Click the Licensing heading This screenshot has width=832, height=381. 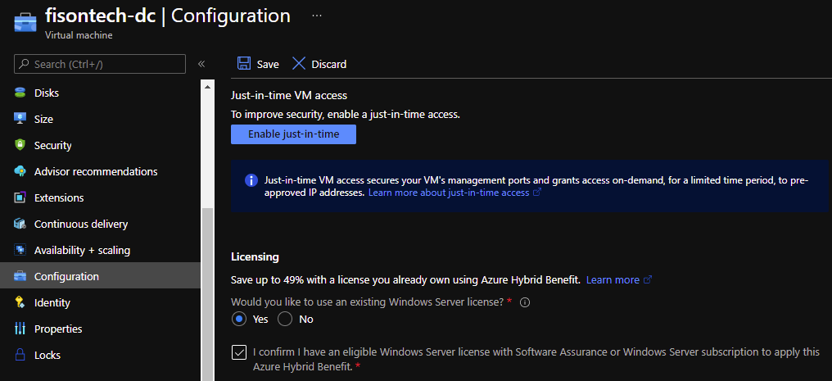(255, 256)
